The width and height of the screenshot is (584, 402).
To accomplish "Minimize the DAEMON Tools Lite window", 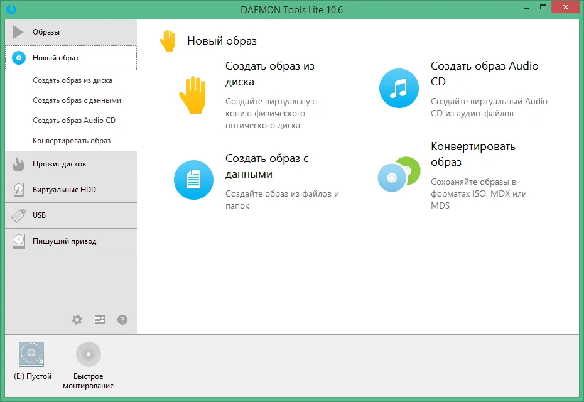I will (526, 8).
